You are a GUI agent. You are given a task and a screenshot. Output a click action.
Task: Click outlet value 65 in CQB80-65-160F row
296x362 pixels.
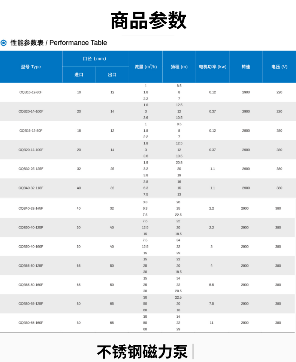pos(112,323)
